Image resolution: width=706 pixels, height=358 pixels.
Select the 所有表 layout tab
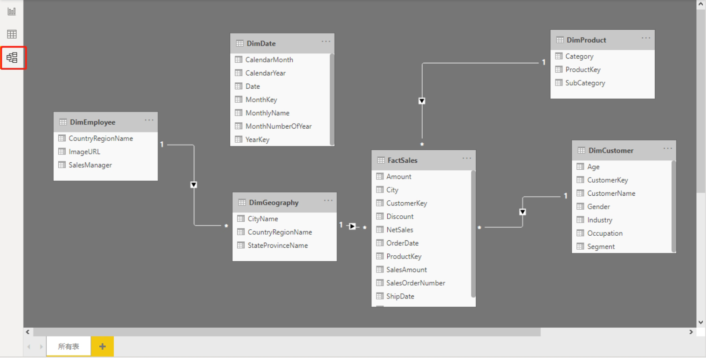69,347
